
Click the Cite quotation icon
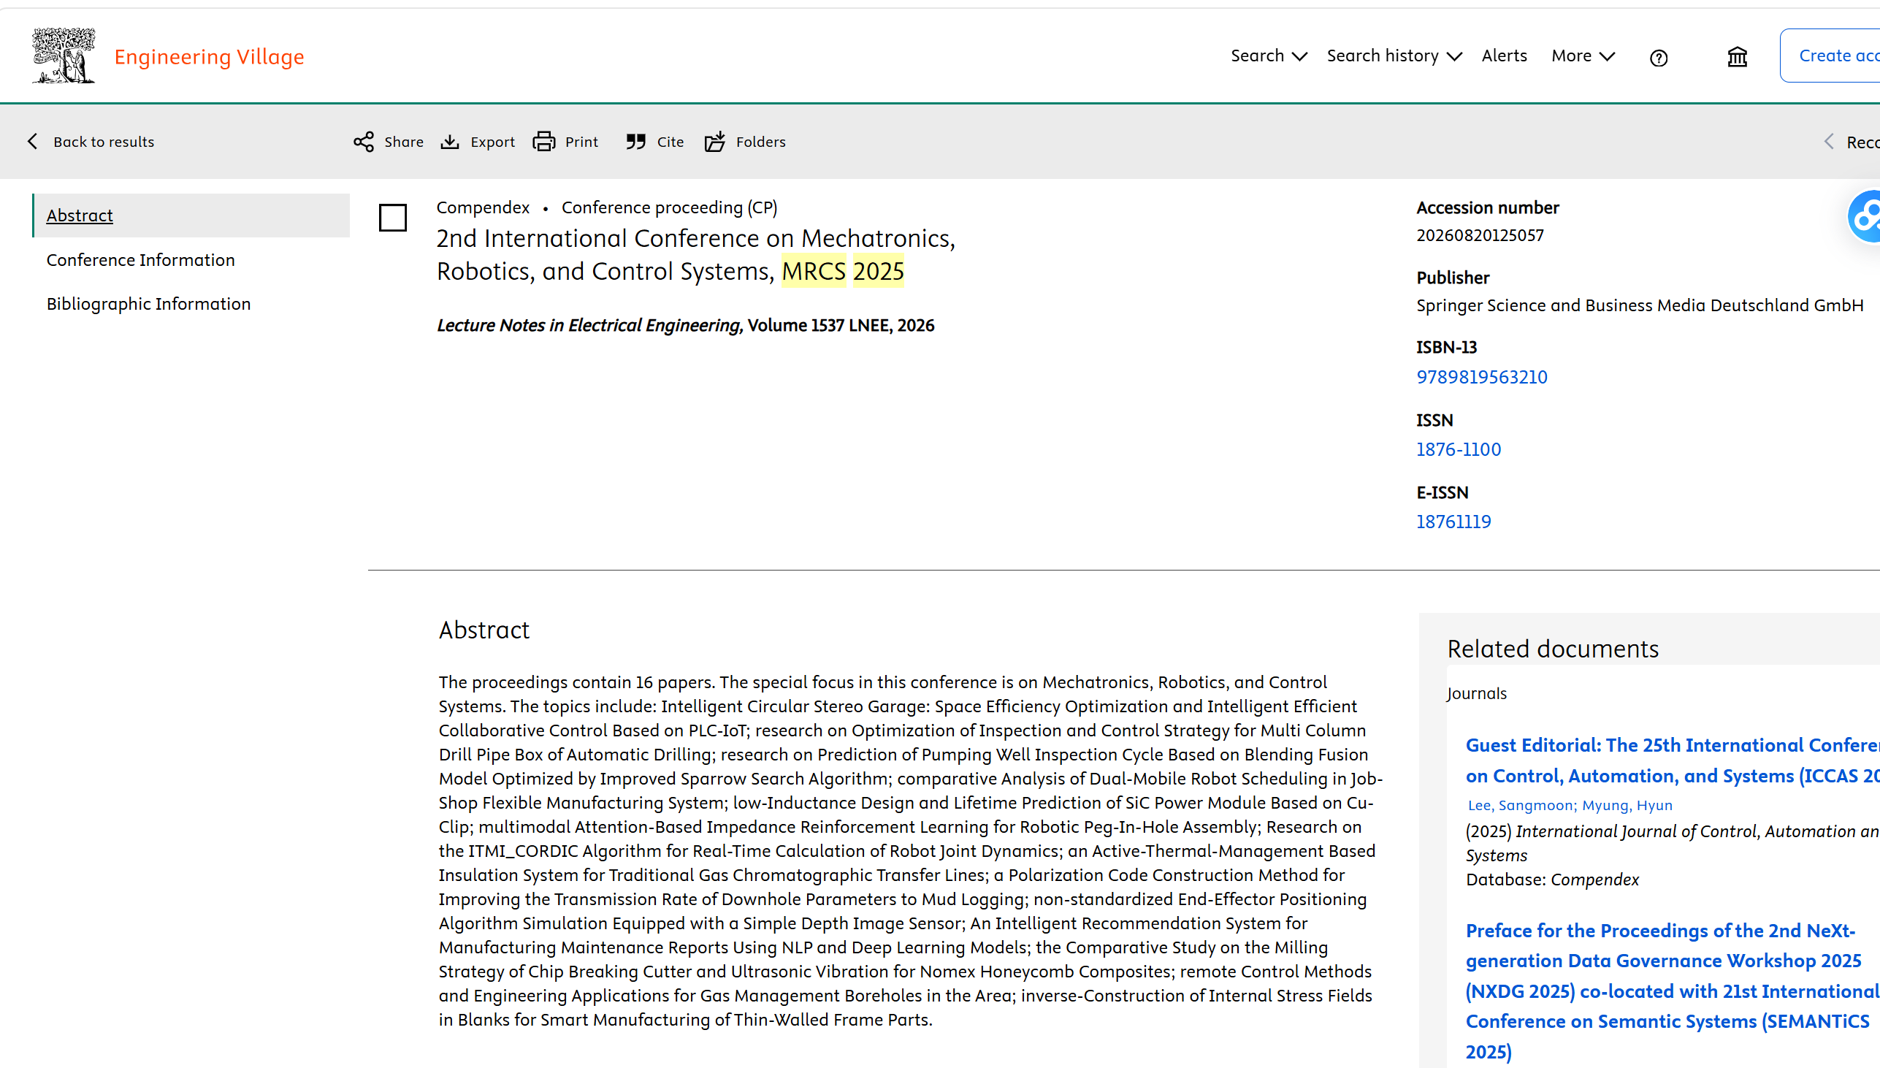pos(635,142)
